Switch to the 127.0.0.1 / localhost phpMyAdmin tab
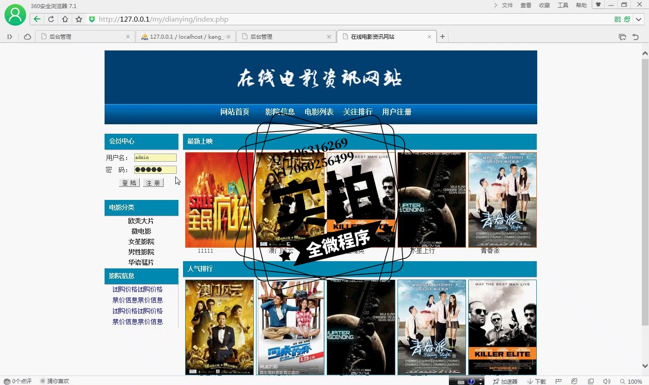The height and width of the screenshot is (385, 649). (186, 37)
